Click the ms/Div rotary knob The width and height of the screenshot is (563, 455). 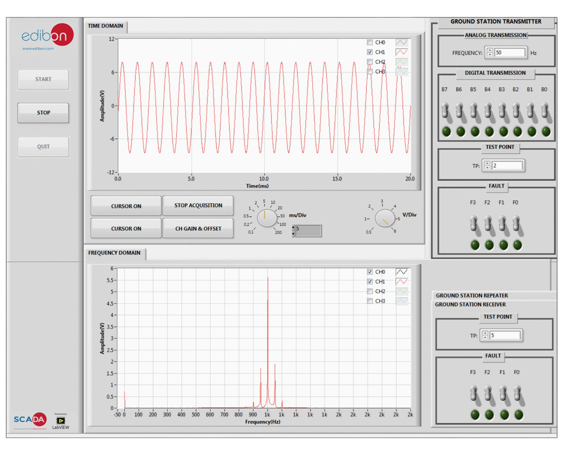[x=267, y=218]
